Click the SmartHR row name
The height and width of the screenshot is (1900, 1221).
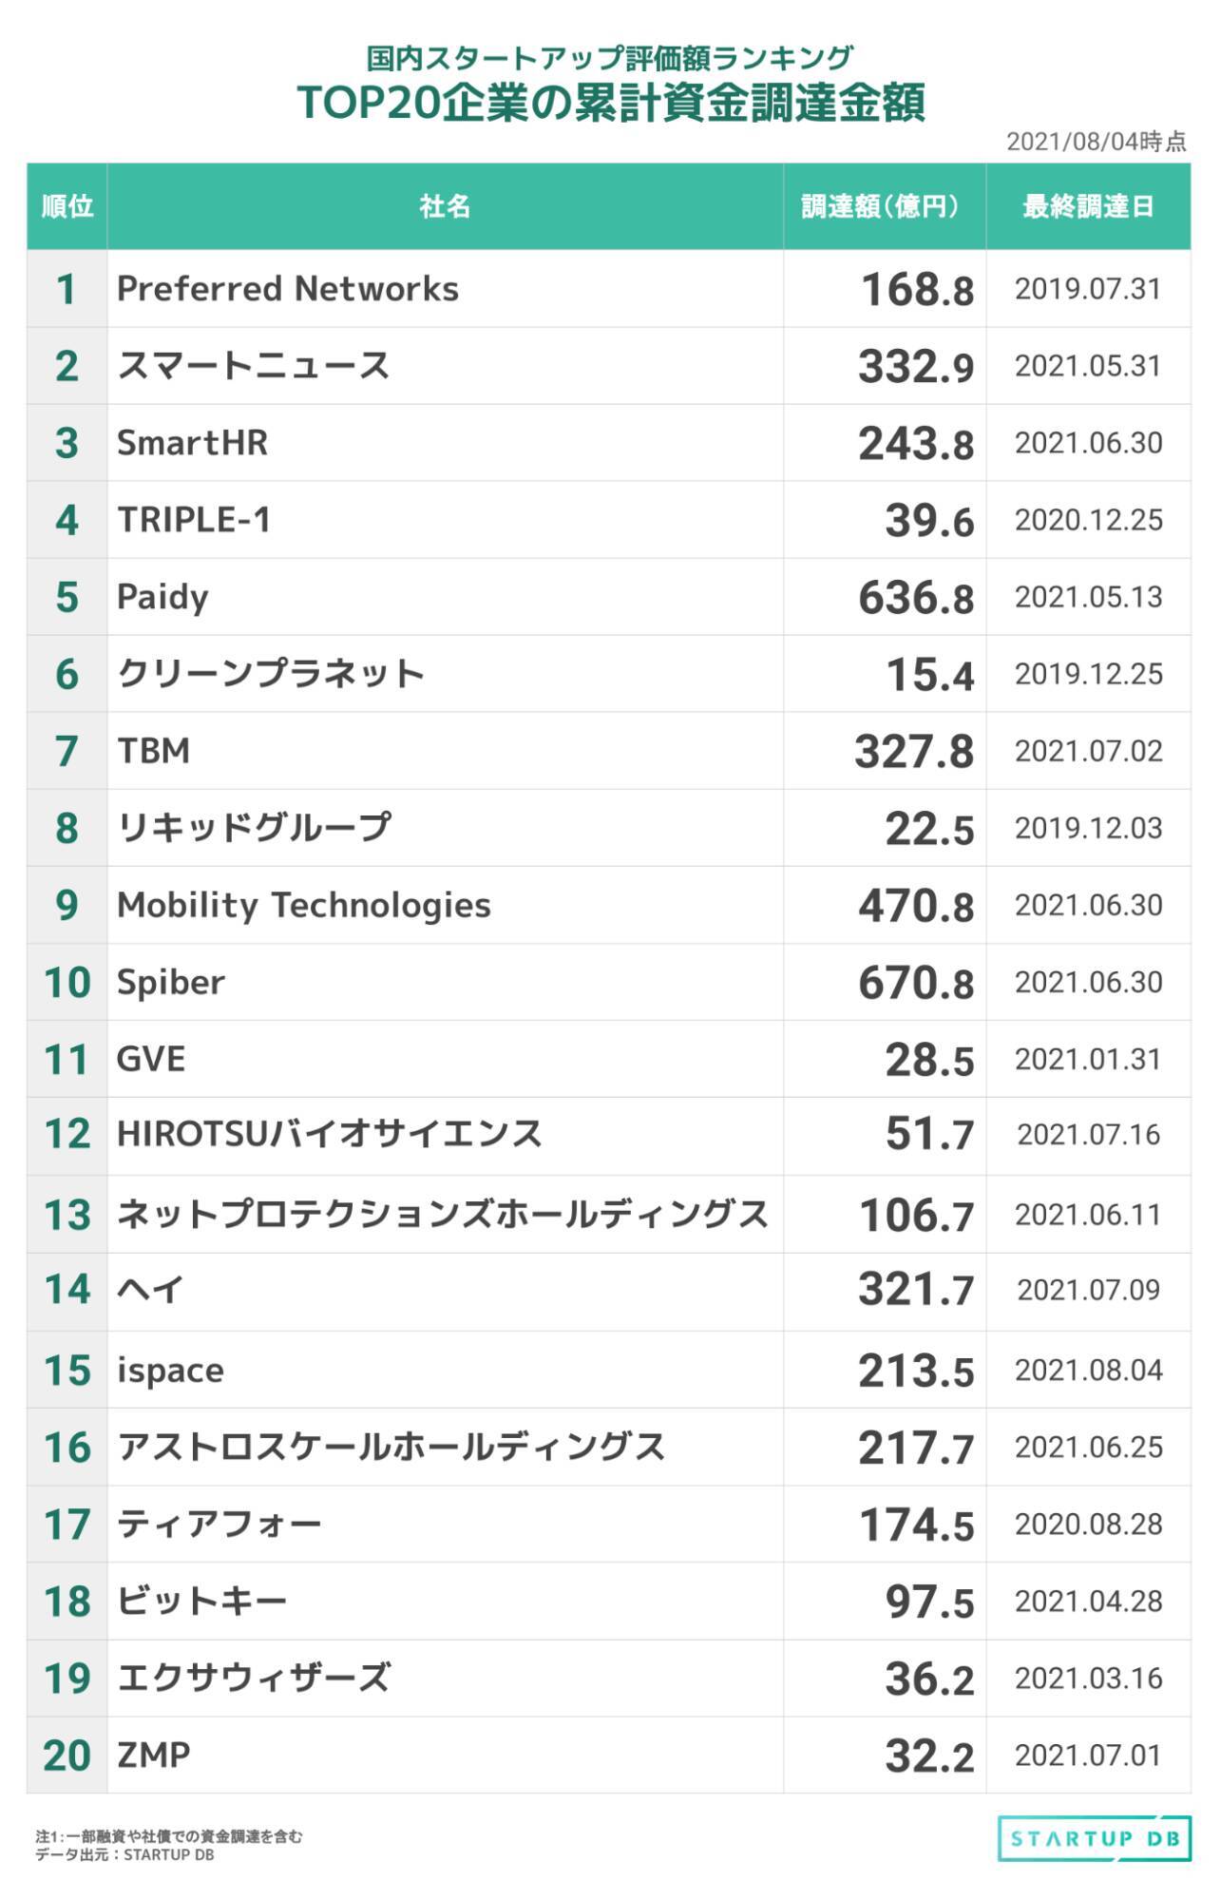point(192,443)
